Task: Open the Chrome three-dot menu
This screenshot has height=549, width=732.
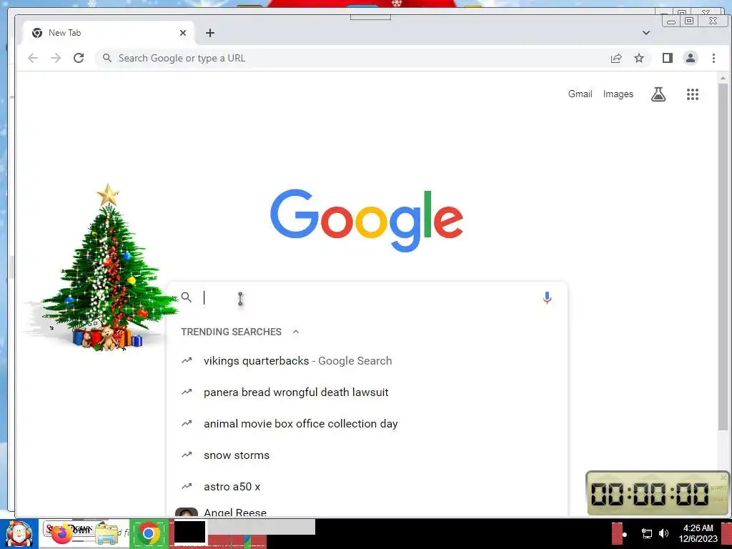Action: 713,58
